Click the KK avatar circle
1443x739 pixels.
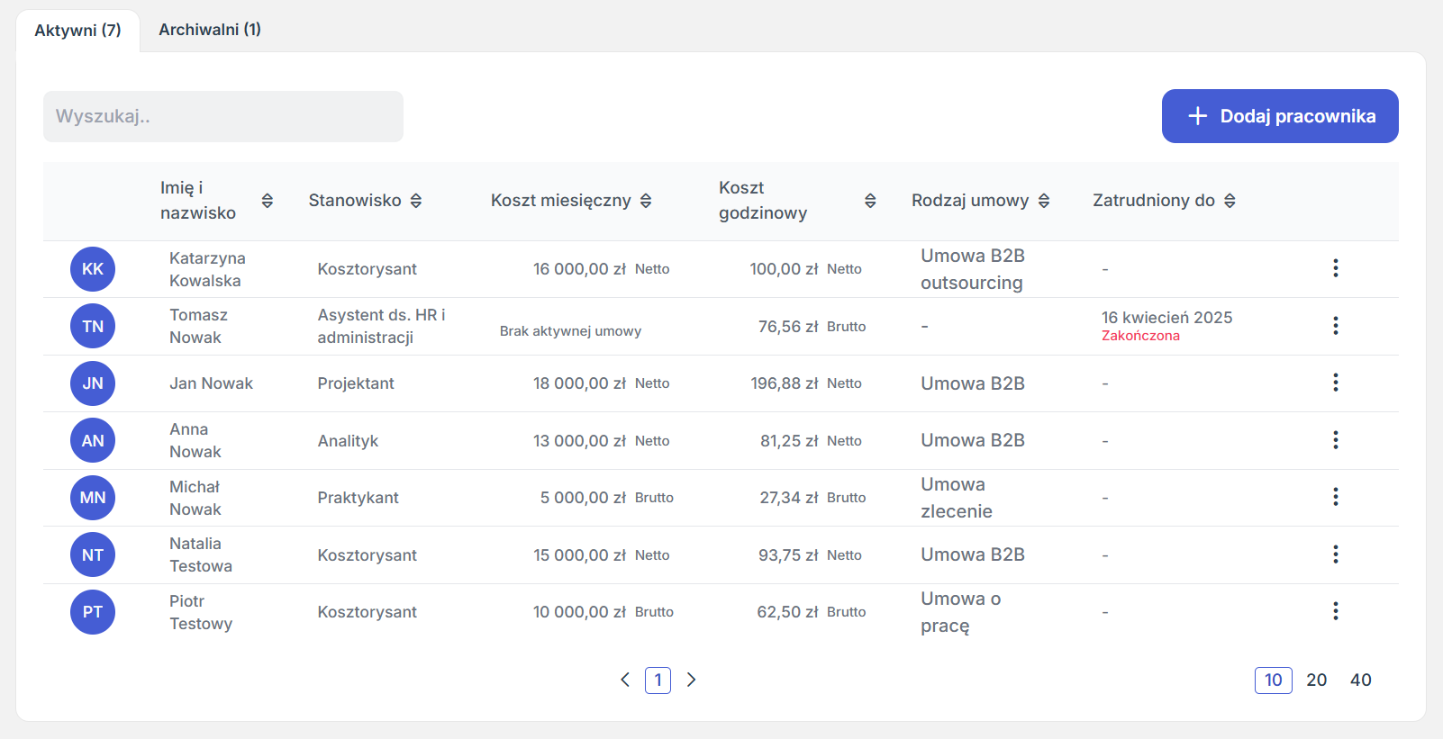coord(93,269)
